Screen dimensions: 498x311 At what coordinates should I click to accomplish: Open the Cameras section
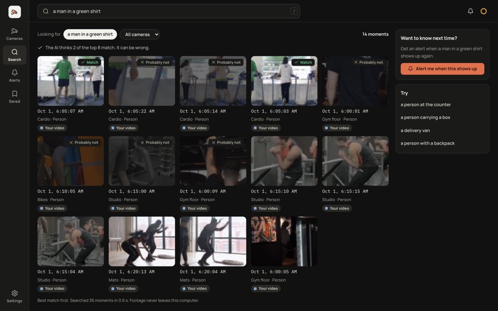click(15, 34)
